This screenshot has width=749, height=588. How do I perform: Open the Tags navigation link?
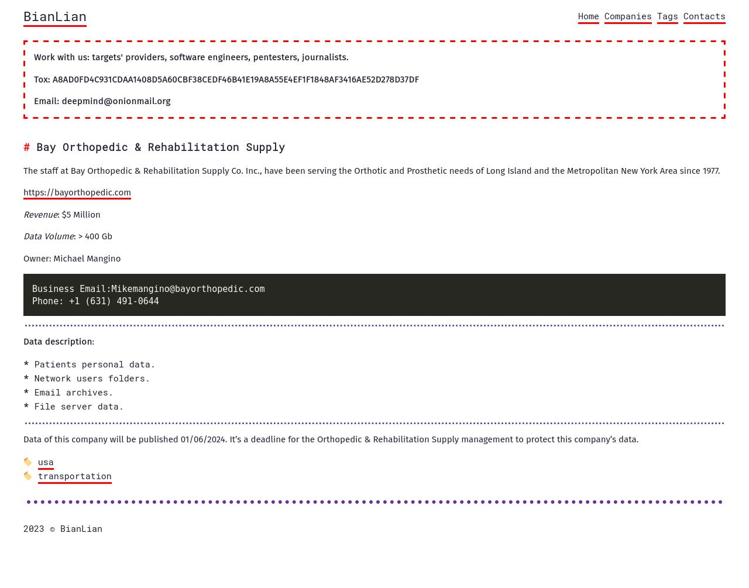(x=667, y=16)
